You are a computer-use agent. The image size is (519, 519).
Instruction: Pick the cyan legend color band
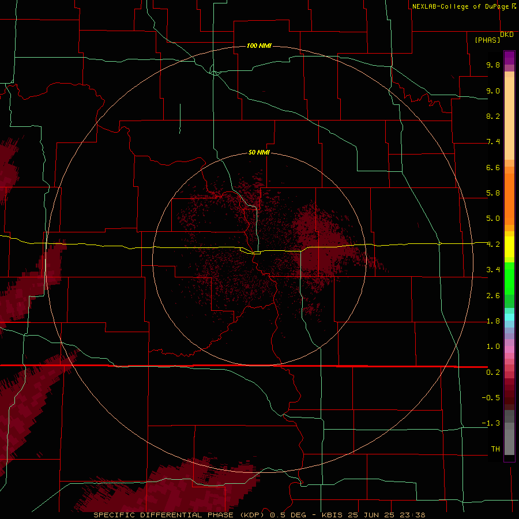(509, 317)
